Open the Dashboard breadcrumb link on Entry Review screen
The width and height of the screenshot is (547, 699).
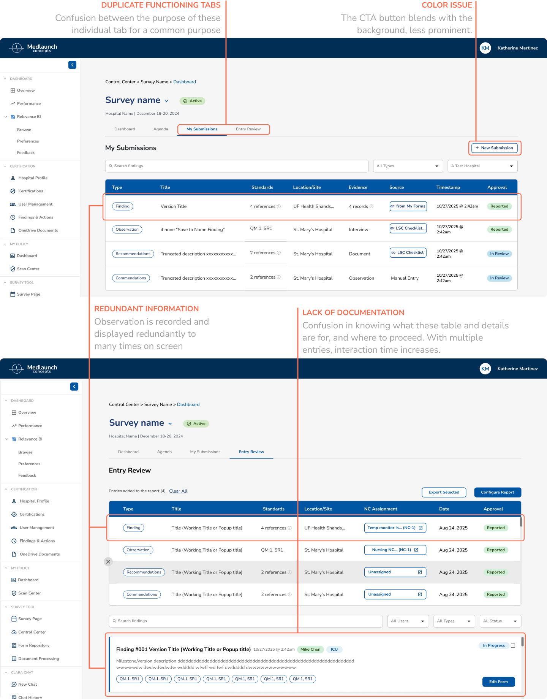pos(188,404)
